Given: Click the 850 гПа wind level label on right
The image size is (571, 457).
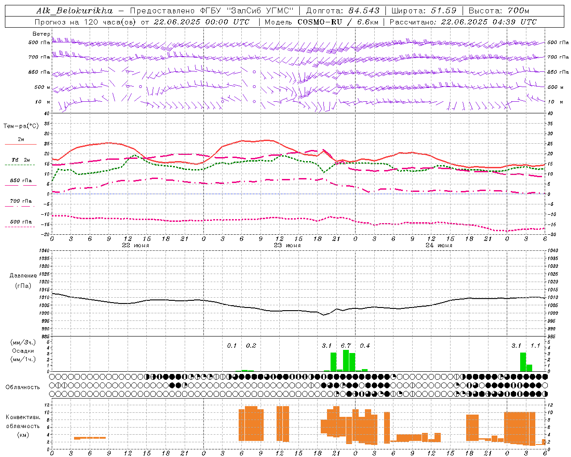Looking at the screenshot, I should coord(558,72).
